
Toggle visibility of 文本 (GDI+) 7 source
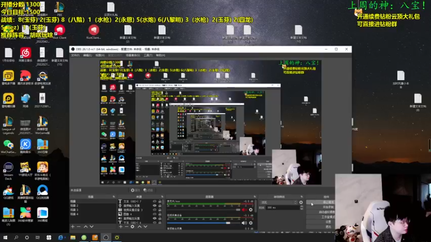coord(155,201)
